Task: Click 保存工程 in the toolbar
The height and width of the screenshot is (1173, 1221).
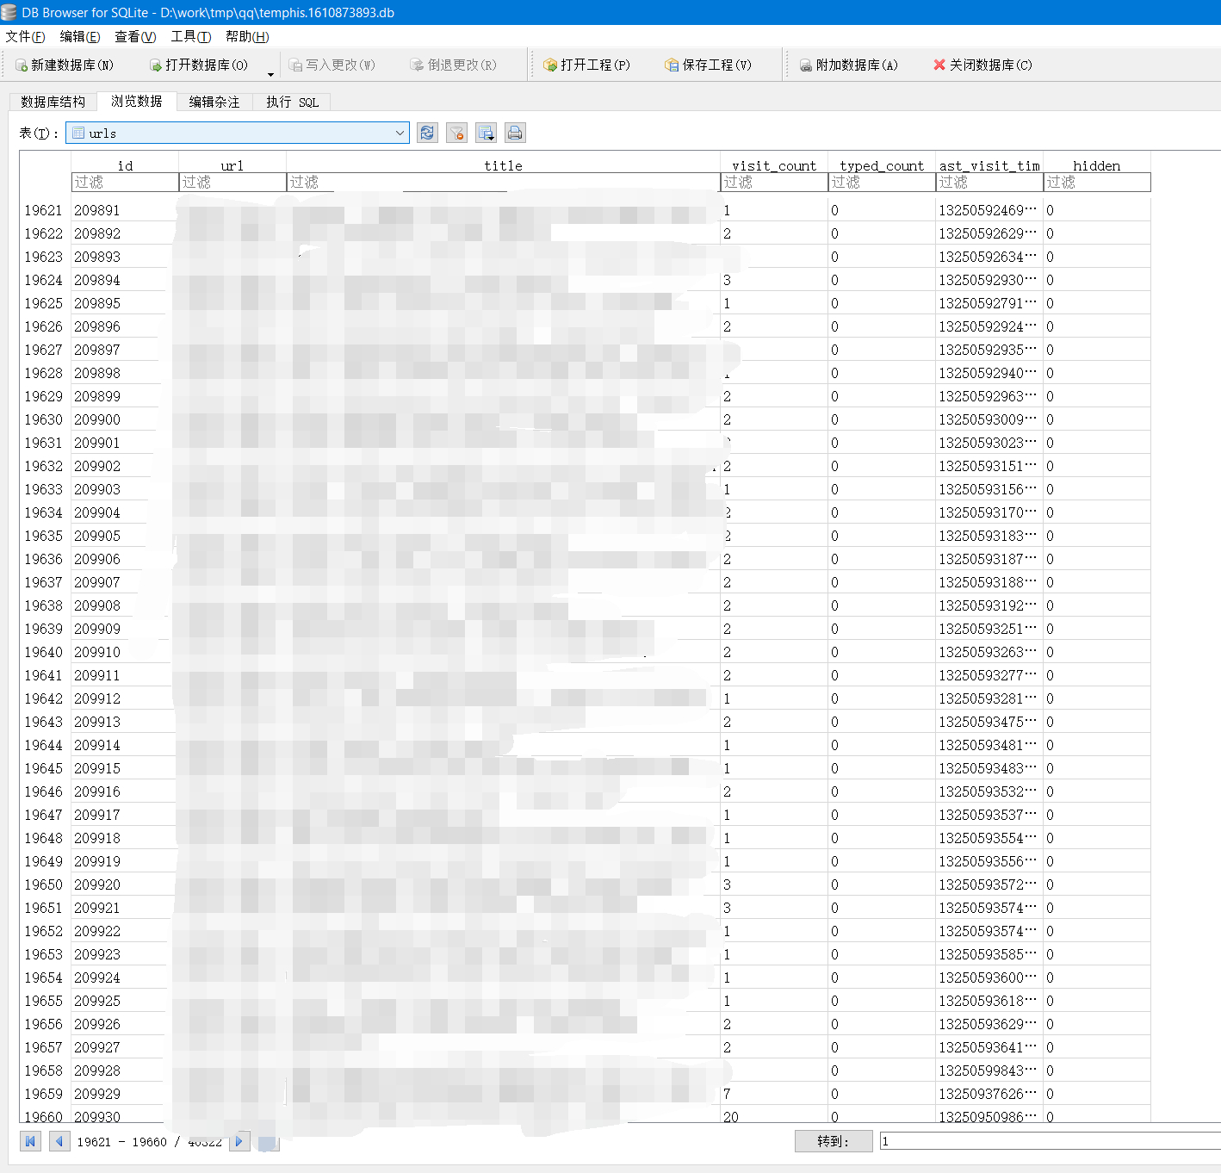Action: click(709, 65)
